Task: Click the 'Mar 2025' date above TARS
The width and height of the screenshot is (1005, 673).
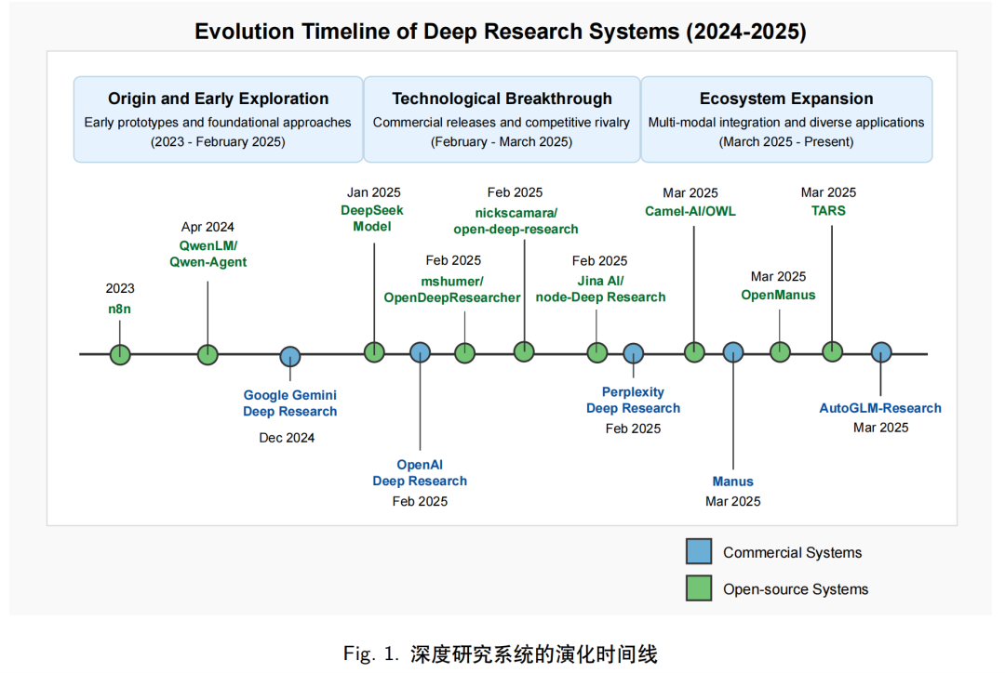Action: [x=828, y=192]
